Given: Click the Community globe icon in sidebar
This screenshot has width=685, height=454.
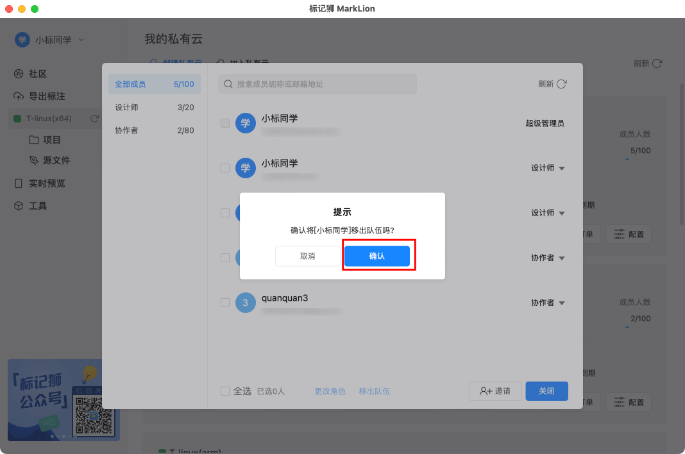Looking at the screenshot, I should click(19, 74).
